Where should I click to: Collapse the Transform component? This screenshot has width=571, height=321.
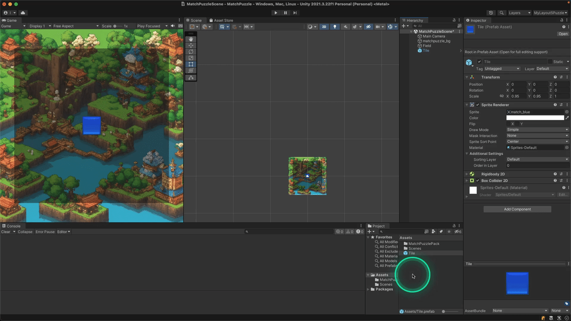(x=467, y=77)
